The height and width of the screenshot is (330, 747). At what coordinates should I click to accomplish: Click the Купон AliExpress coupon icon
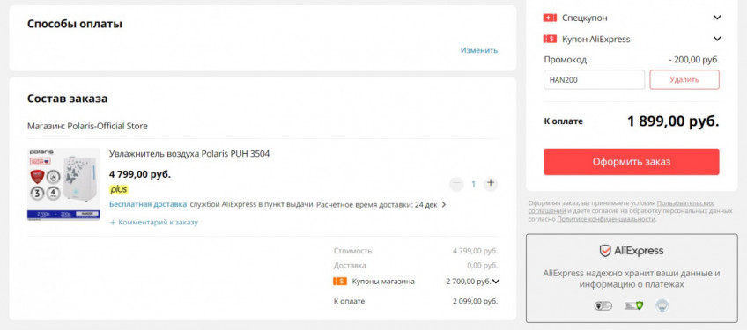pyautogui.click(x=550, y=39)
